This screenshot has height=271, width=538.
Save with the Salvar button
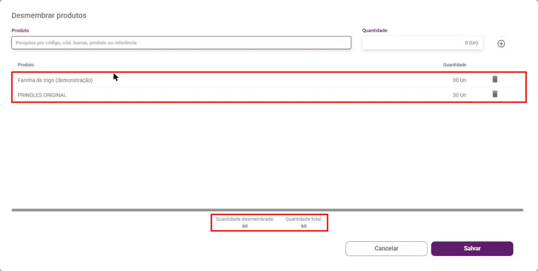(472, 249)
